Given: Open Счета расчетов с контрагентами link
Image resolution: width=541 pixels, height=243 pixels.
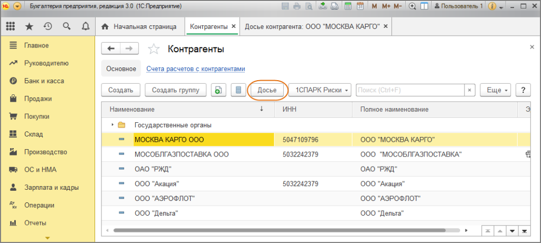Looking at the screenshot, I should 195,69.
